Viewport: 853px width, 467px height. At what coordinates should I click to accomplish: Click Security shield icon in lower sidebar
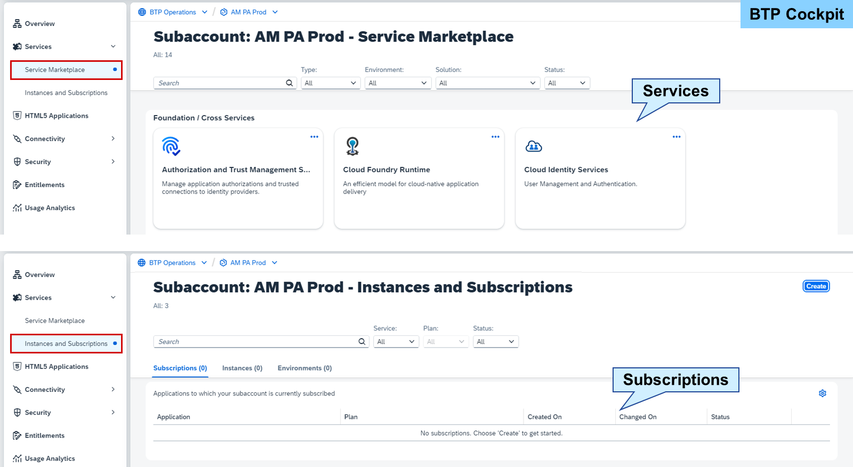coord(17,413)
